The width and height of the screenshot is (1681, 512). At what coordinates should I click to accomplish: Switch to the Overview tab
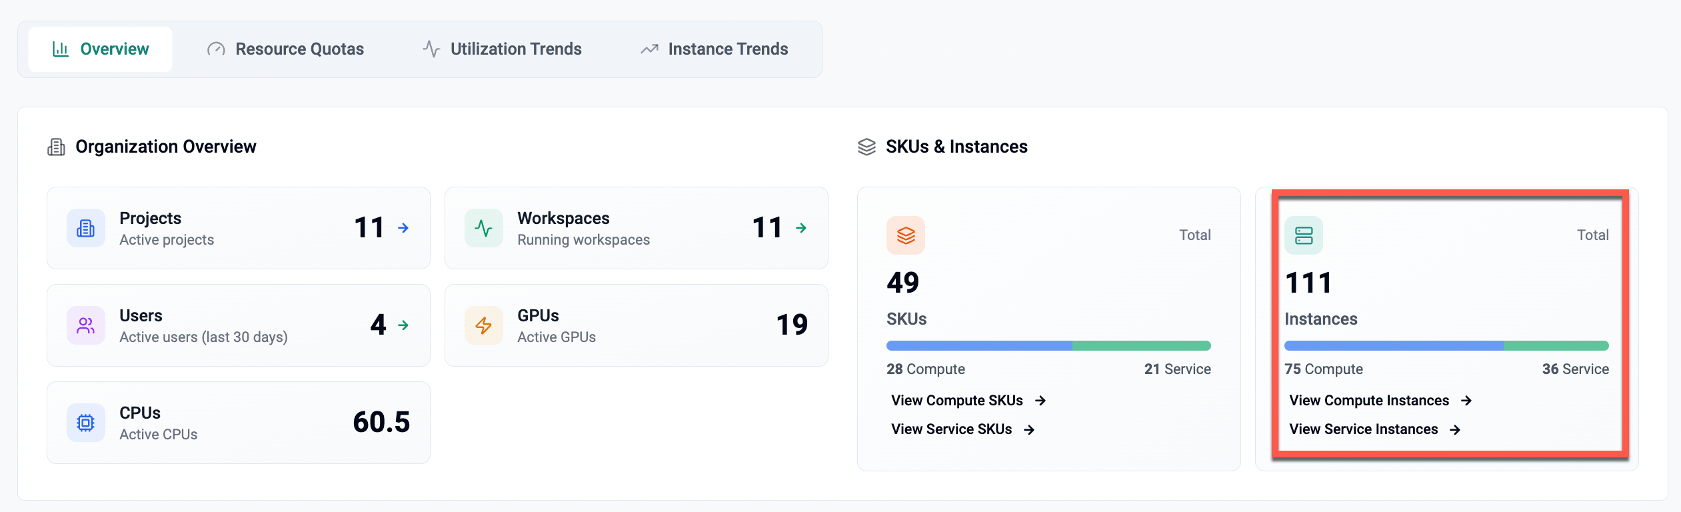click(101, 49)
